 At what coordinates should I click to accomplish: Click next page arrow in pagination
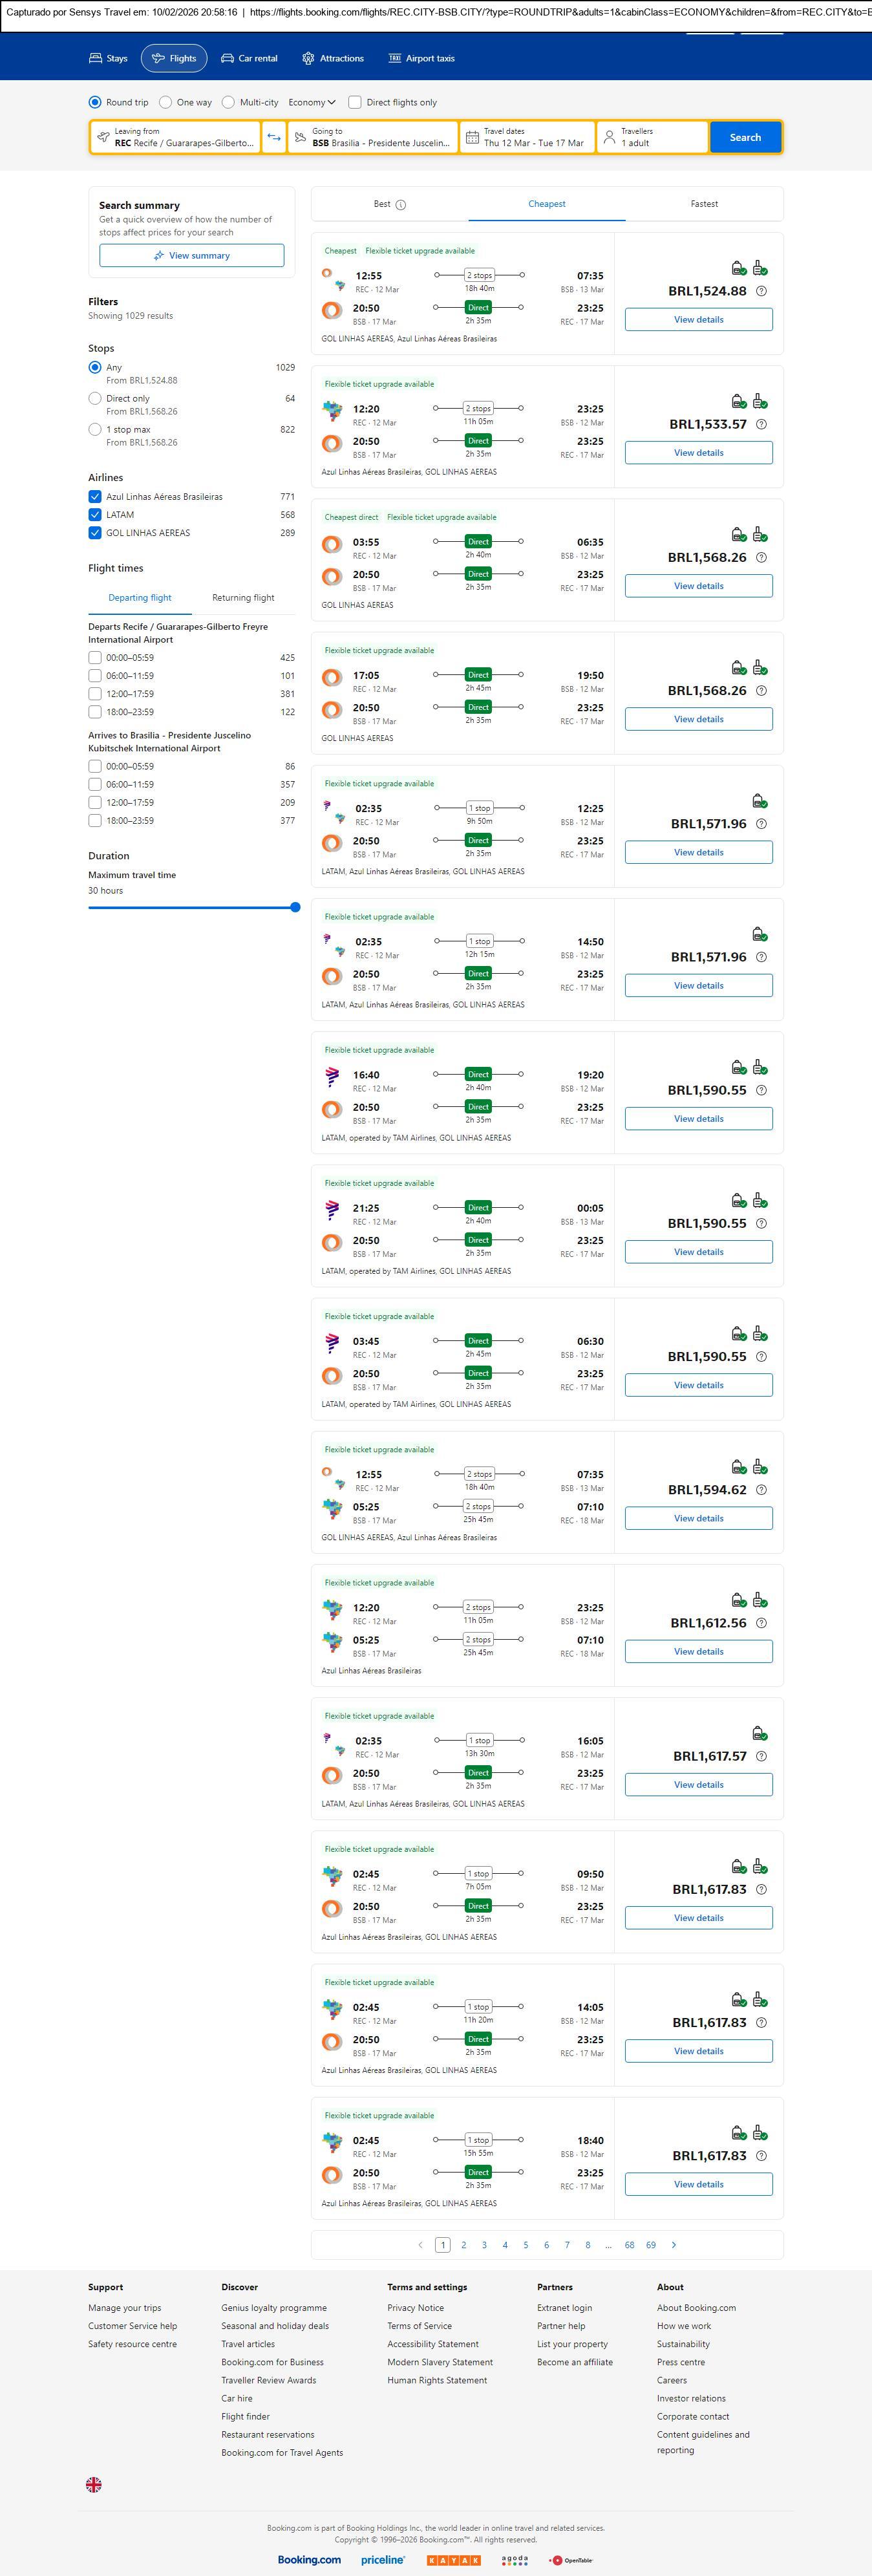674,2245
